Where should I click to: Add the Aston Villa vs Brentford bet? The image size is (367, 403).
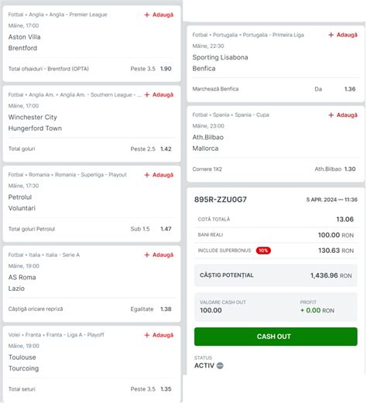pyautogui.click(x=159, y=15)
